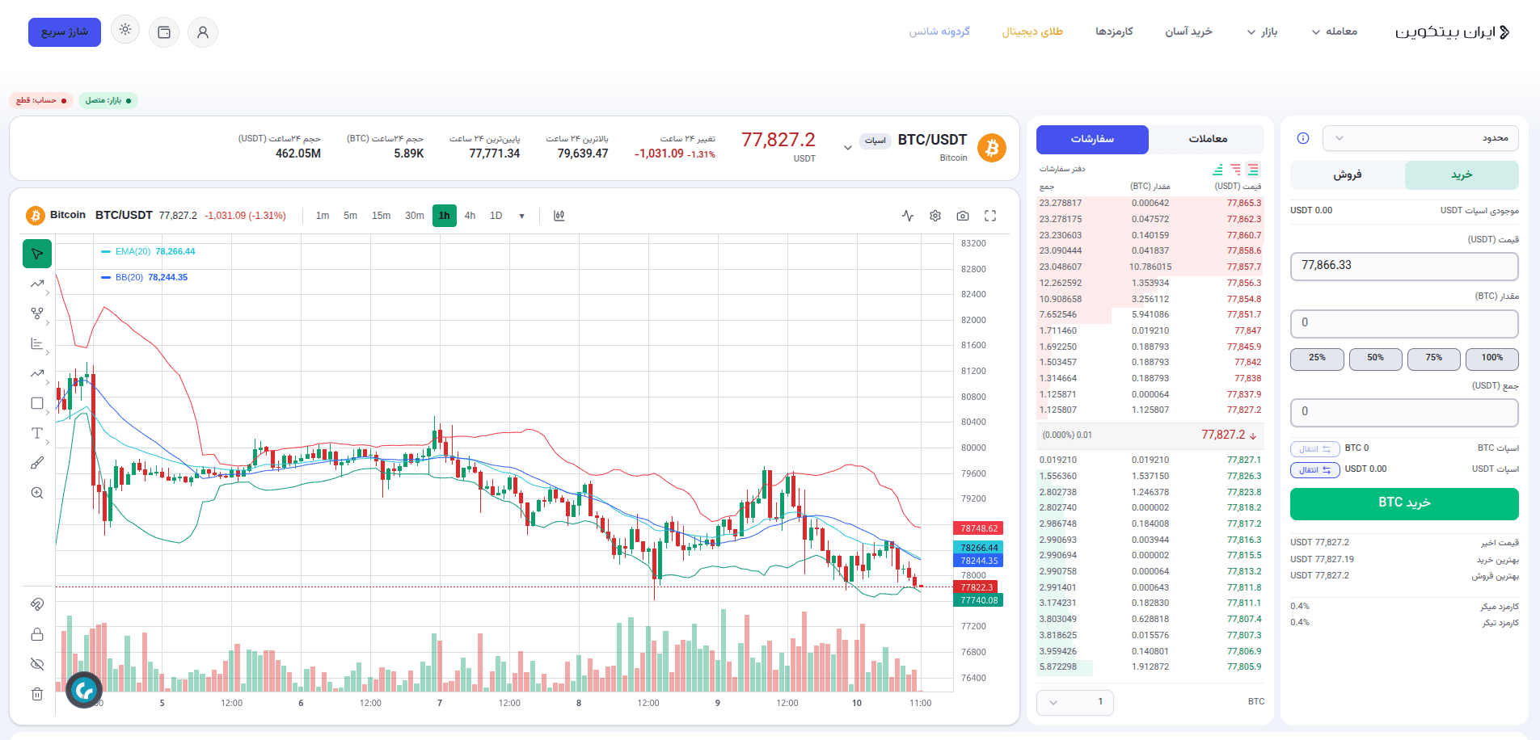The height and width of the screenshot is (740, 1540).
Task: Open the گردونه شانس menu item
Action: [939, 32]
